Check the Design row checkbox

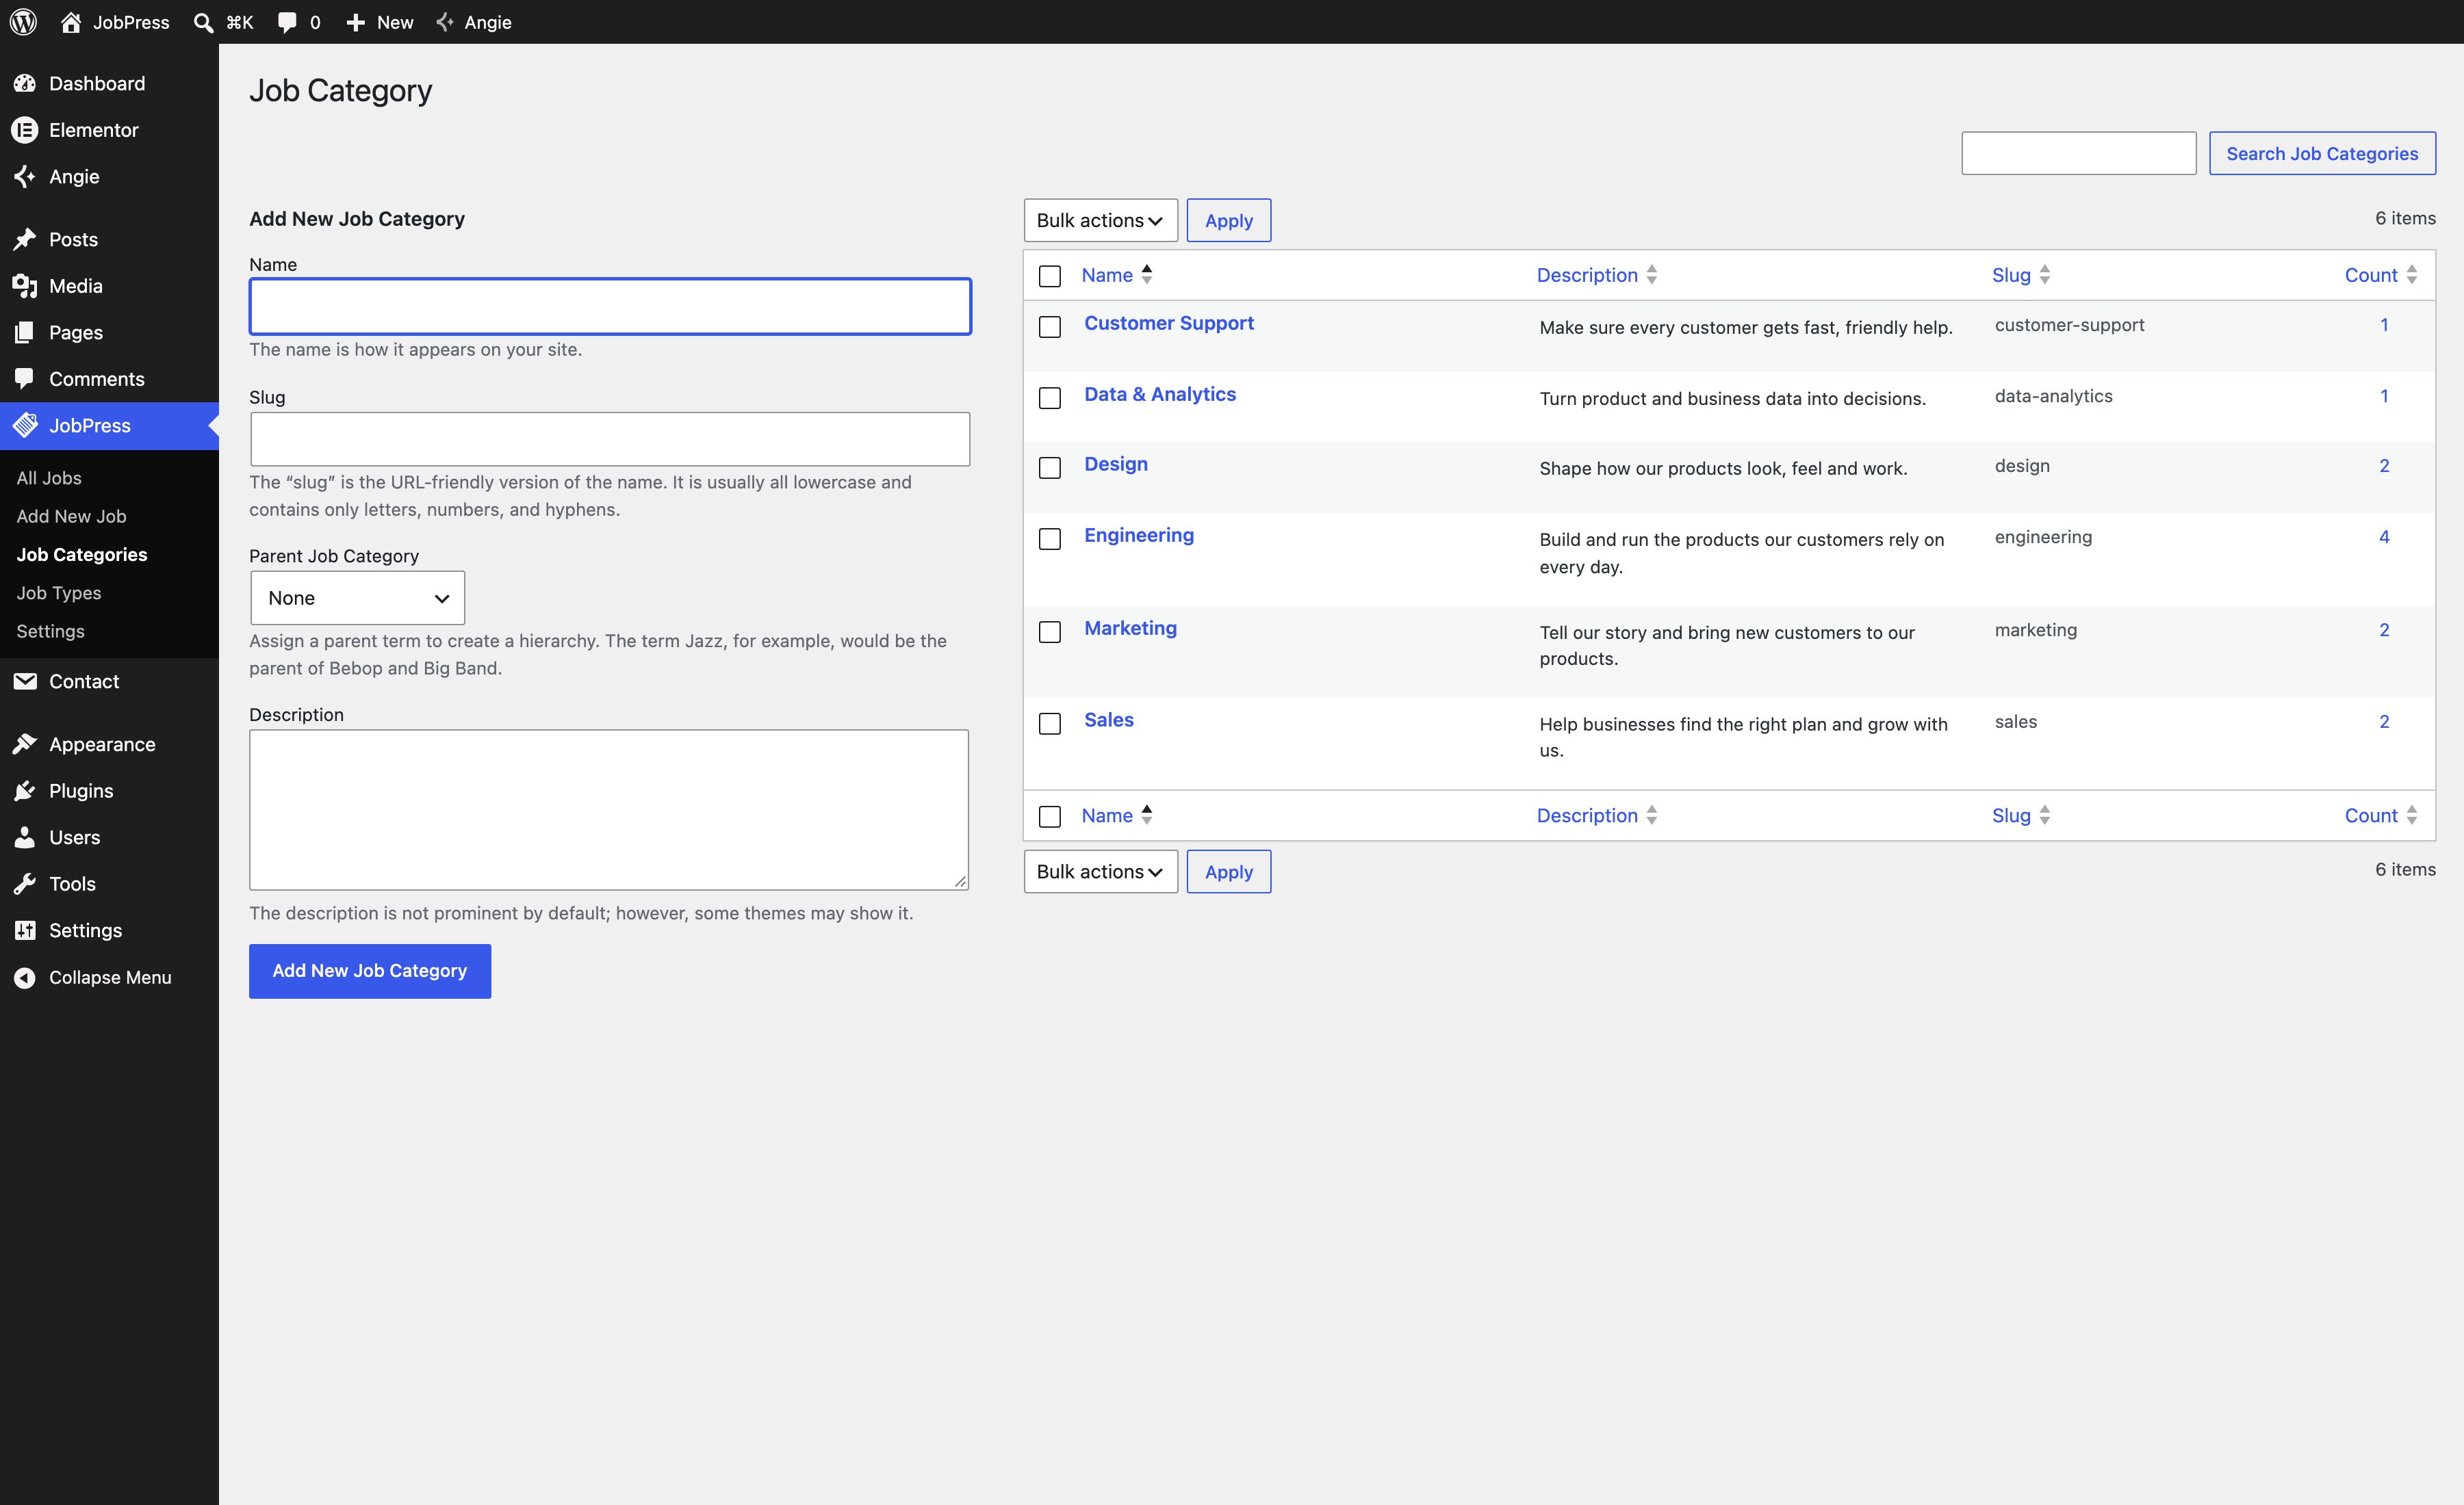point(1050,468)
